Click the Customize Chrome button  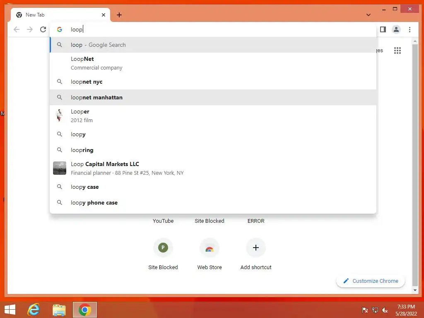(x=371, y=281)
